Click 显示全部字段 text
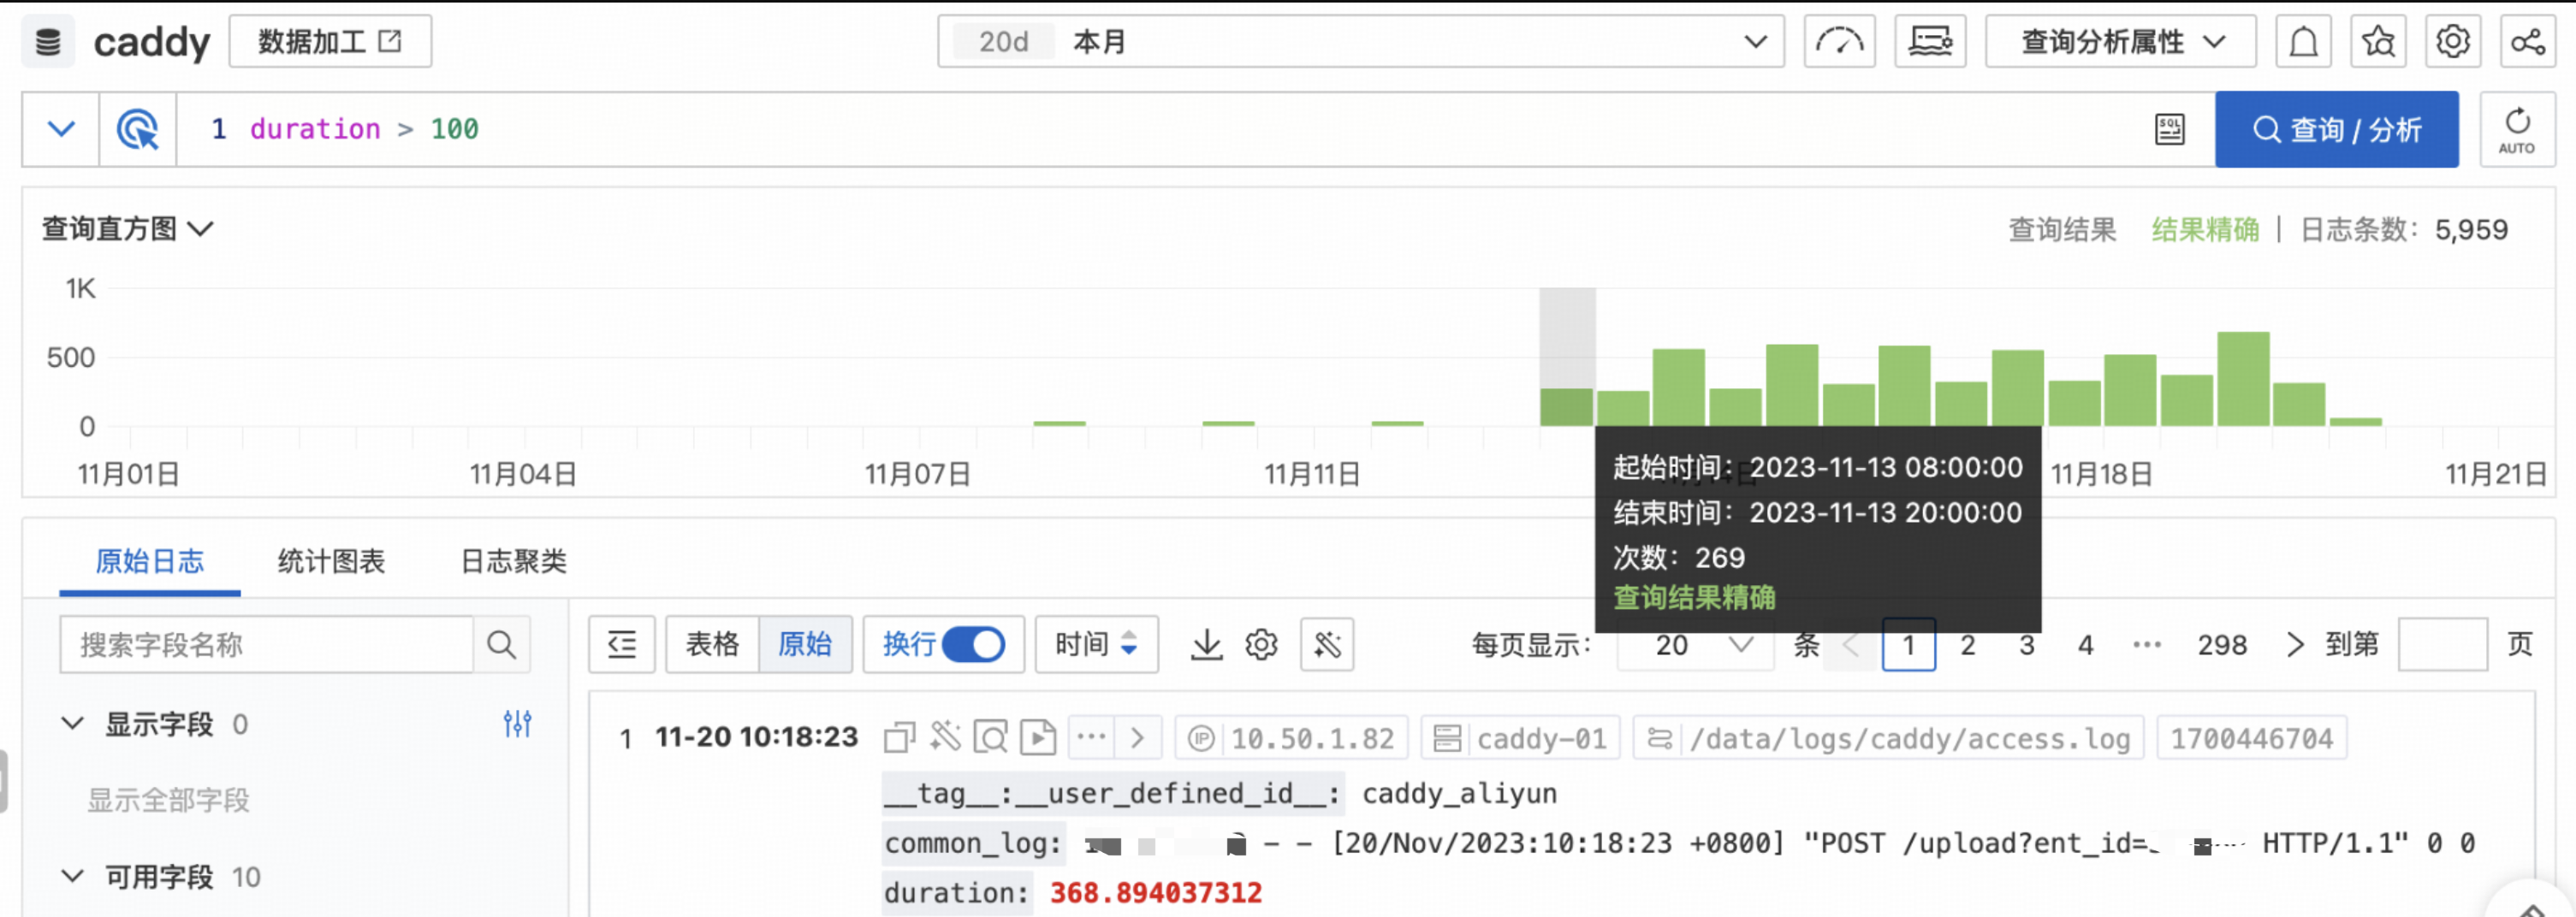 [168, 800]
